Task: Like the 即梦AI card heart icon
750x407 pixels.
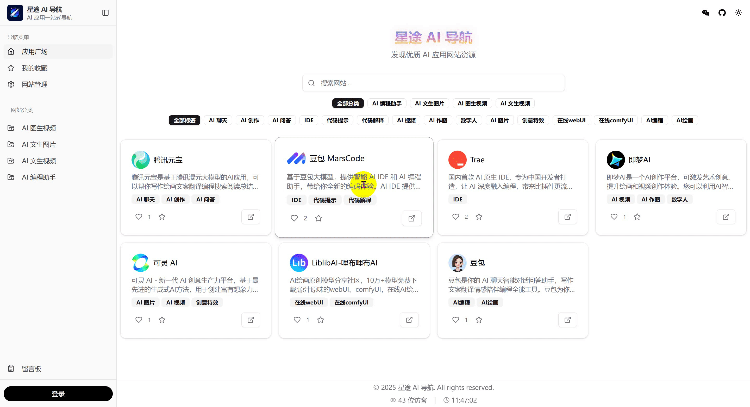Action: tap(614, 217)
